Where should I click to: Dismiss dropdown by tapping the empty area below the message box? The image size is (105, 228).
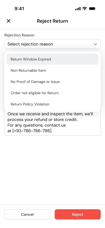[x=52, y=169]
